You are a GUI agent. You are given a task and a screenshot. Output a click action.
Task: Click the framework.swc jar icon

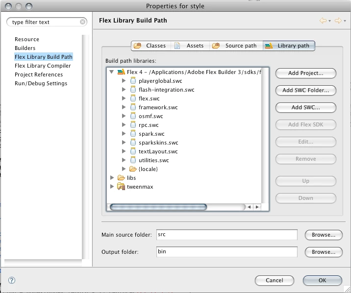click(133, 107)
